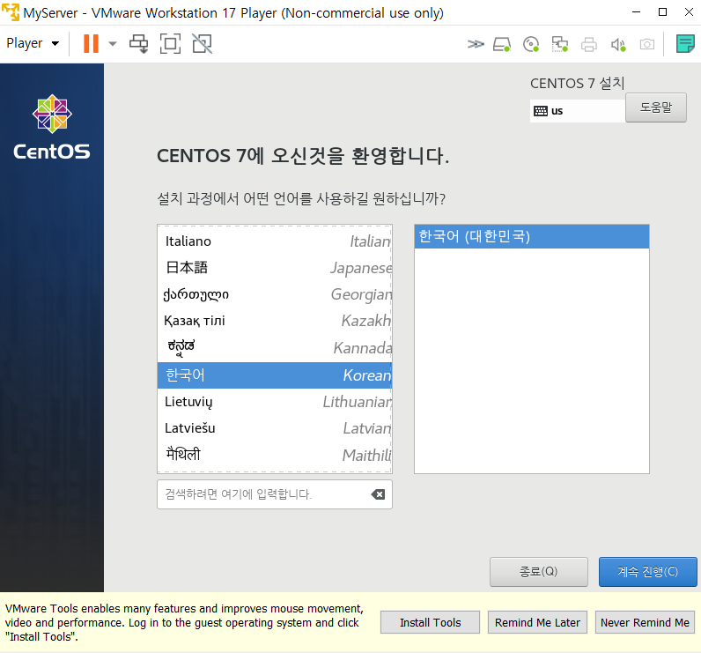Click the 도움말 help button
The width and height of the screenshot is (701, 653).
point(656,108)
